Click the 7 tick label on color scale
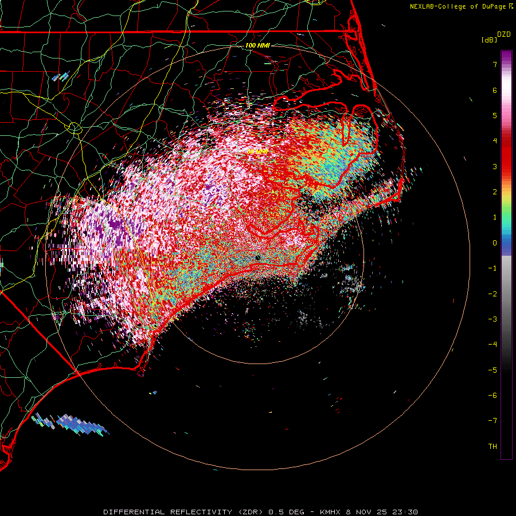Screen dimensions: 516x516 click(495, 64)
